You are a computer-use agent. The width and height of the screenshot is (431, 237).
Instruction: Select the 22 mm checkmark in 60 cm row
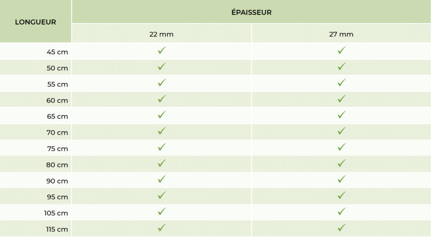[162, 99]
